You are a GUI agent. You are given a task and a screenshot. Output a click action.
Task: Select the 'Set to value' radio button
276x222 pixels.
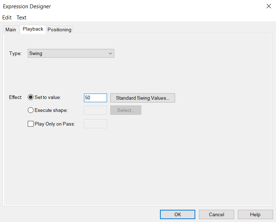pyautogui.click(x=31, y=97)
